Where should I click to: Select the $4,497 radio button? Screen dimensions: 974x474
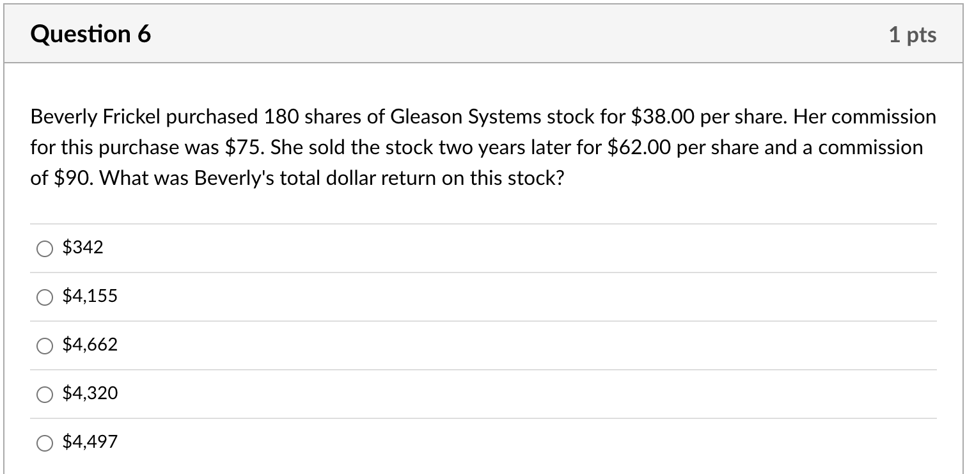click(x=45, y=443)
